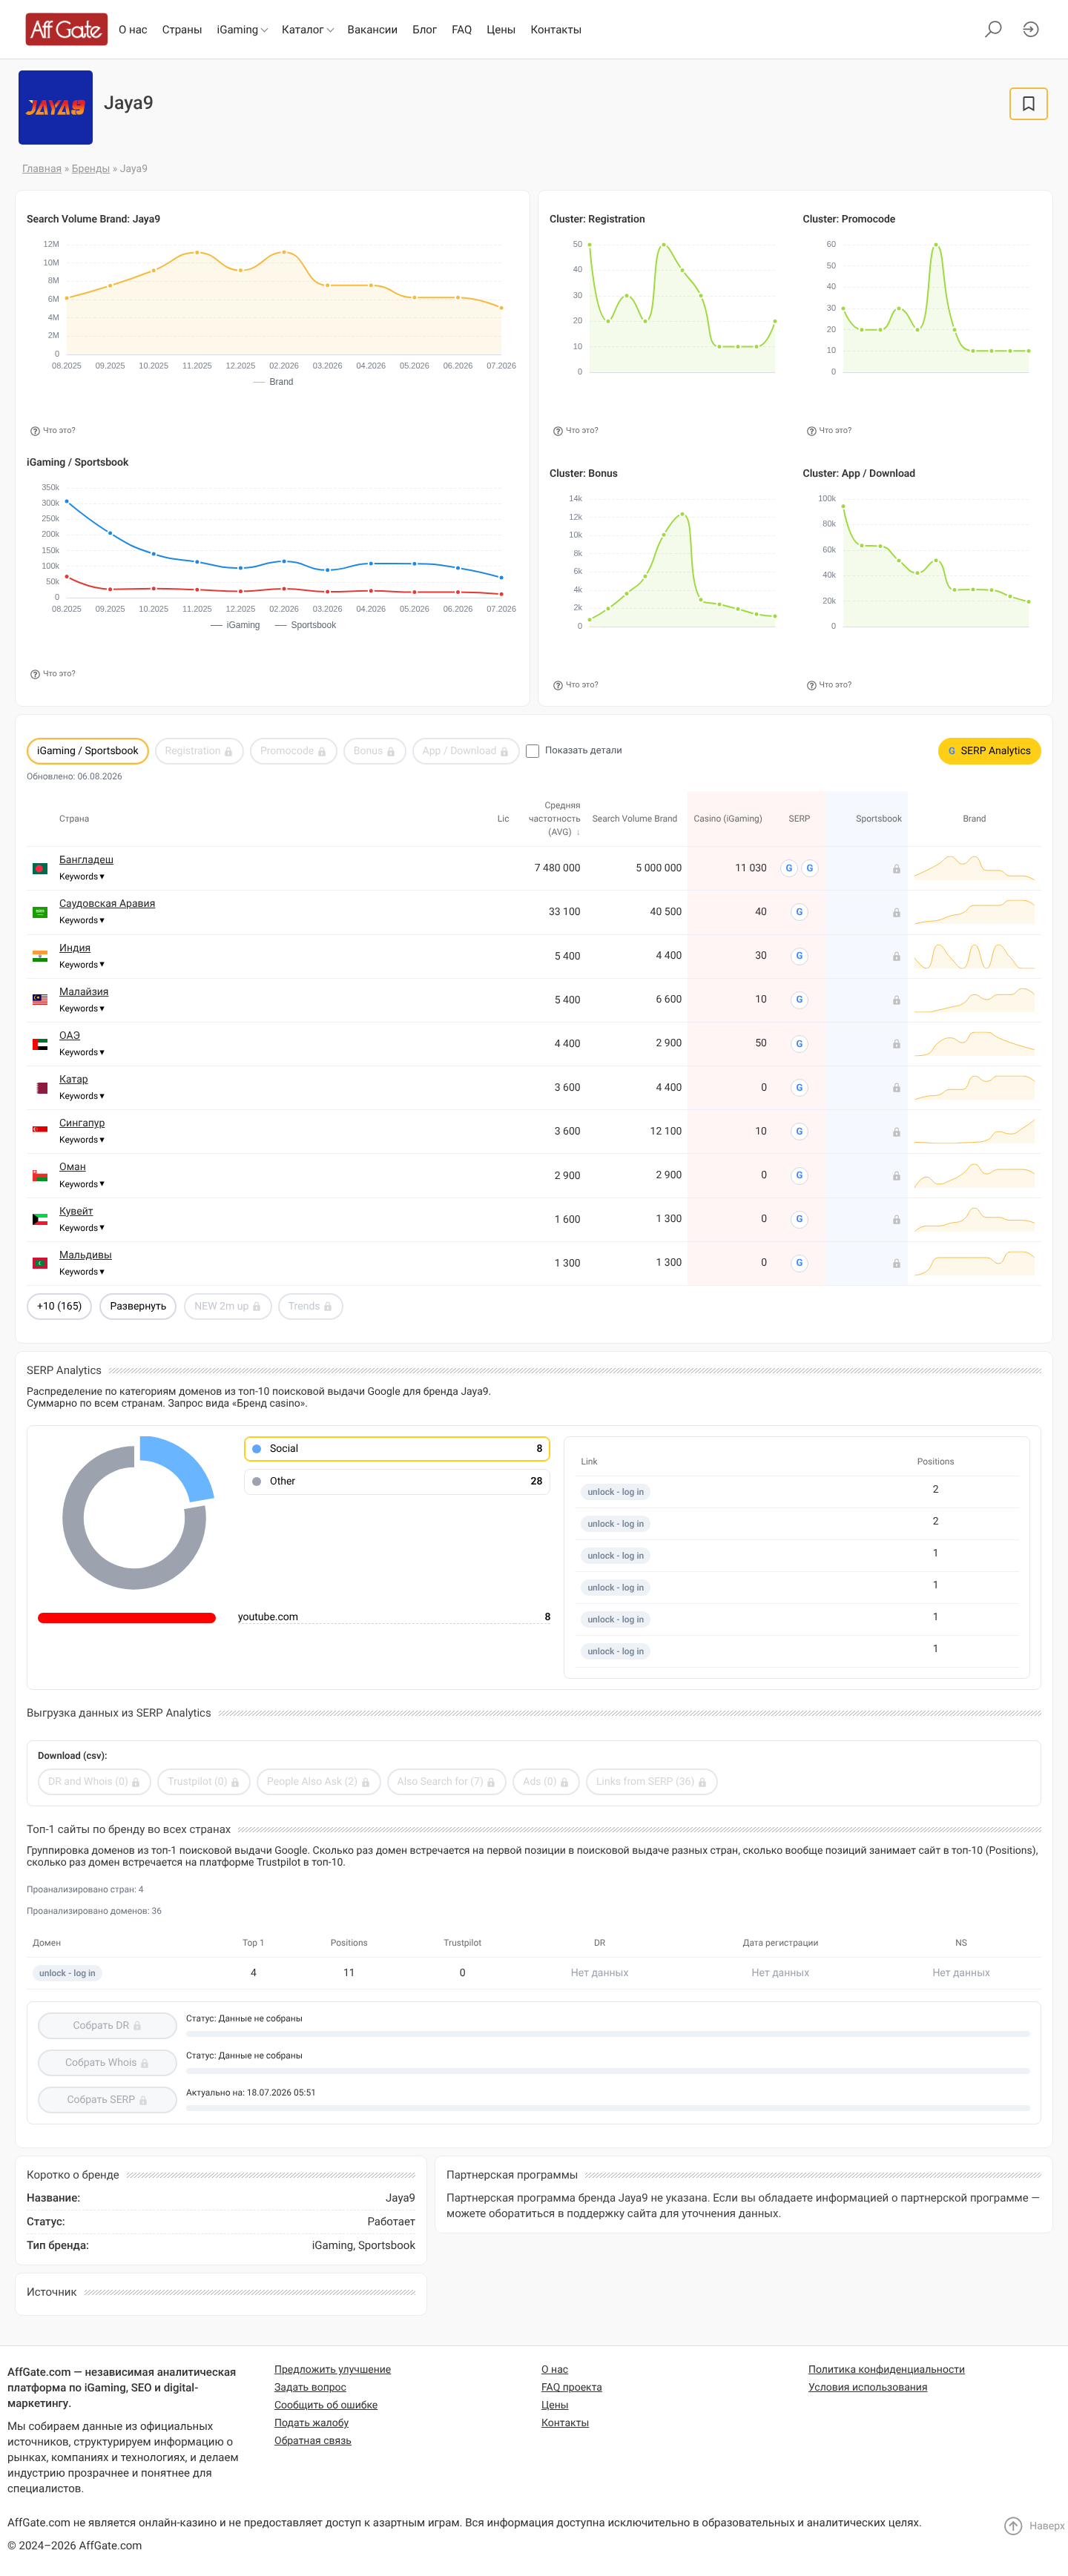Click 'Что это?' help under Cluster: Promocode
This screenshot has height=2576, width=1068.
tap(829, 431)
